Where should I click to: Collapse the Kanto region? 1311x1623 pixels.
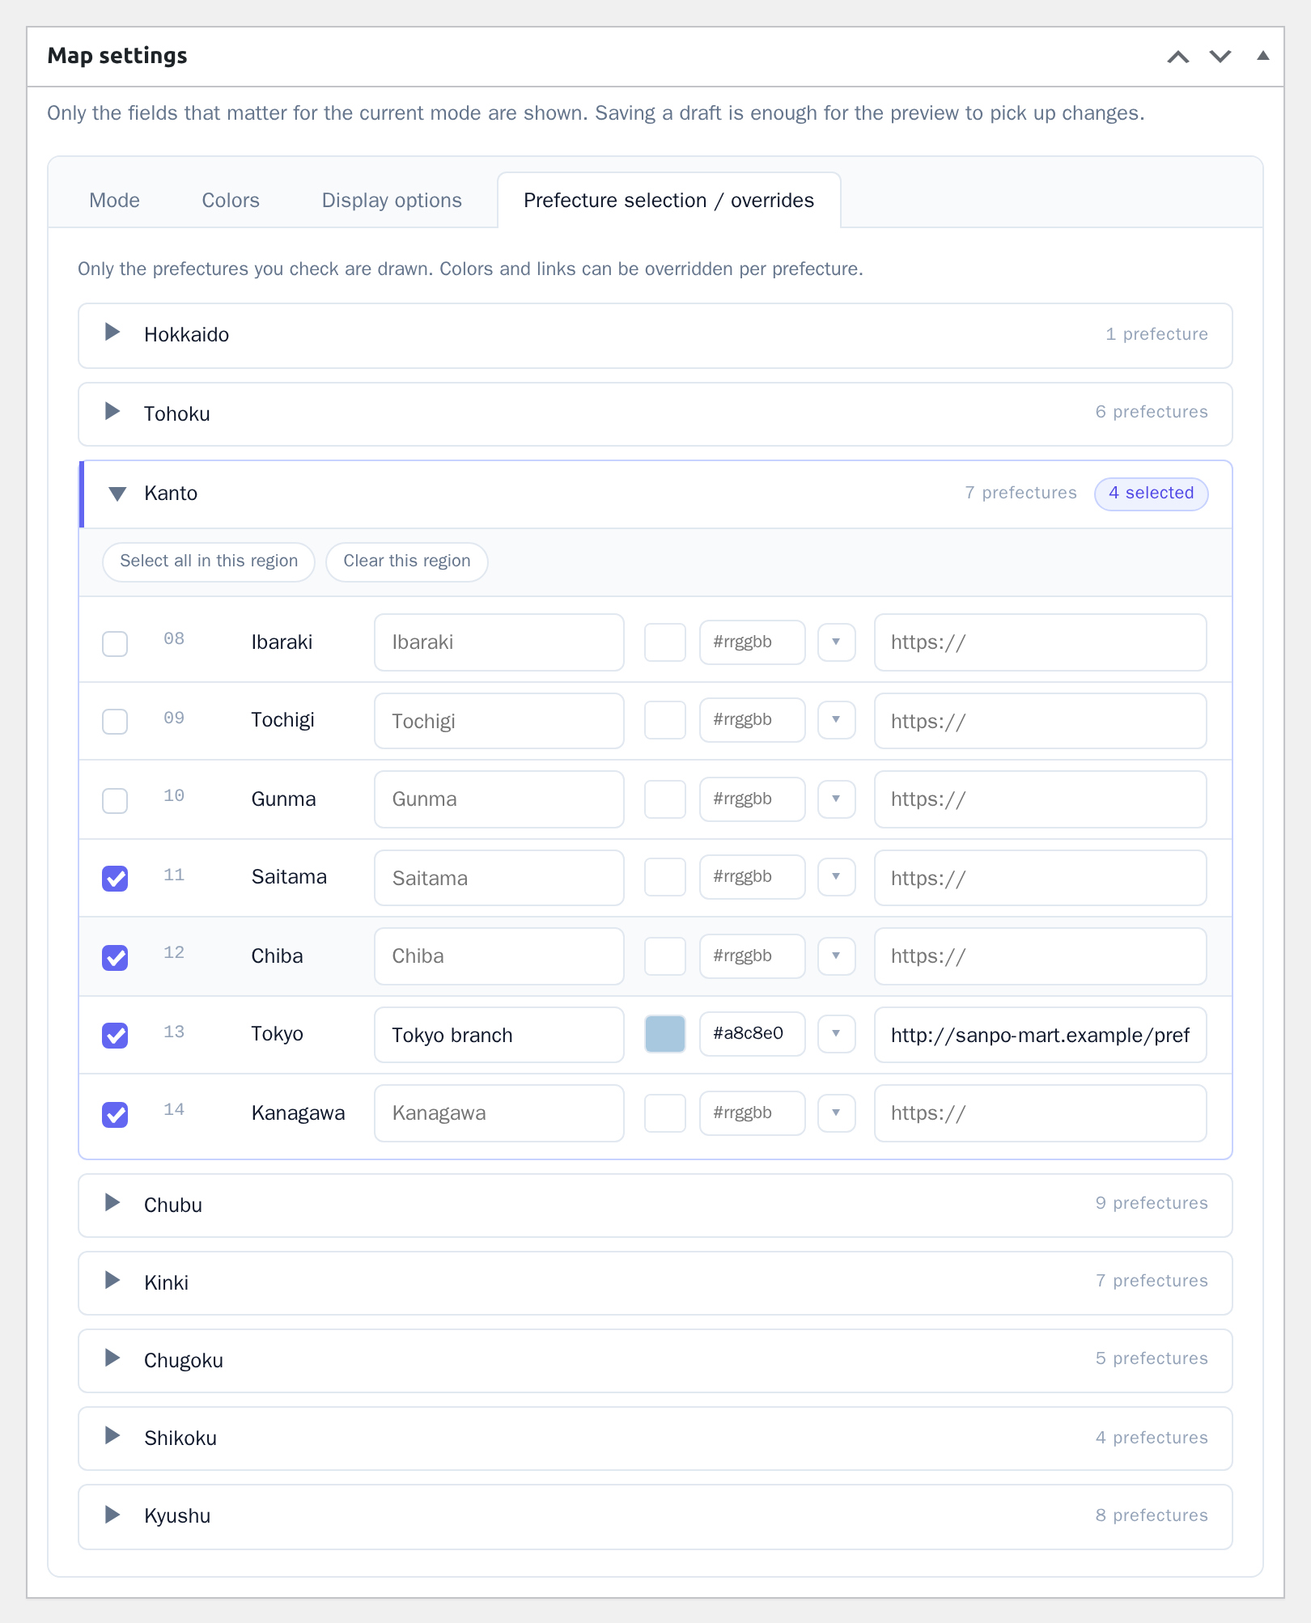pos(655,494)
